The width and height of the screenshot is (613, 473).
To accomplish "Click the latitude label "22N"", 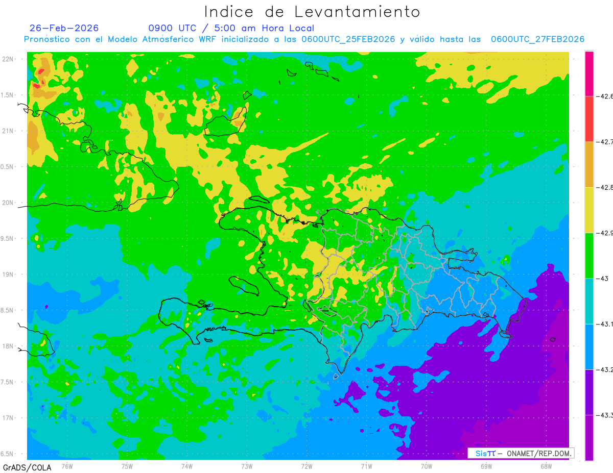I will point(8,59).
